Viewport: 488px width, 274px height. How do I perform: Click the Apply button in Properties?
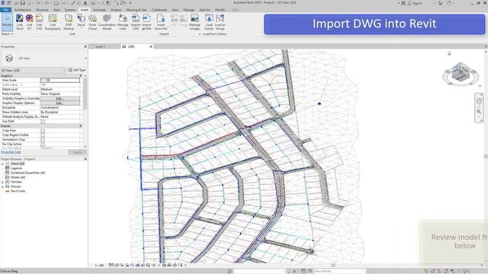[x=77, y=152]
